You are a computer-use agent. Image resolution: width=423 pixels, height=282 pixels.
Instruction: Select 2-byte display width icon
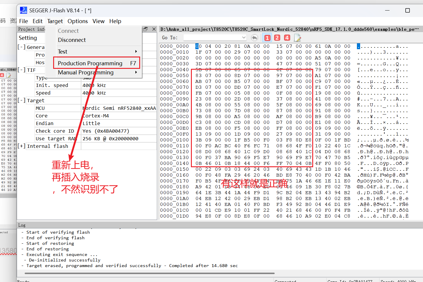(x=277, y=38)
